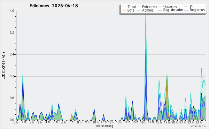The width and height of the screenshot is (209, 129).
Task: Click the 4.0 y-axis value
Action: click(12, 11)
